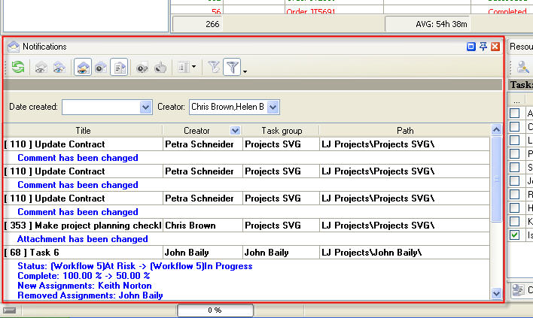Uncheck the ticked checkbox in the Tasks list

point(515,235)
